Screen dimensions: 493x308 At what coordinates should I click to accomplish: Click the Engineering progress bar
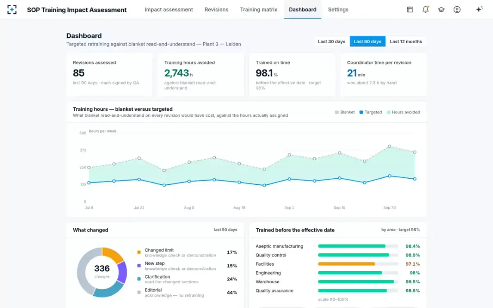(x=358, y=273)
